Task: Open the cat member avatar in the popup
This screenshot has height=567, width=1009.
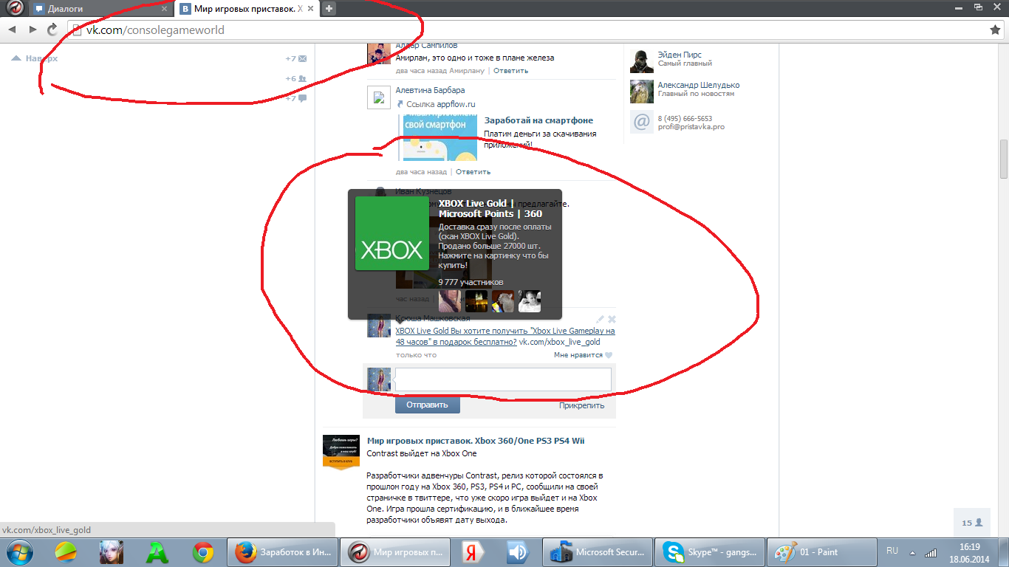Action: [x=503, y=301]
